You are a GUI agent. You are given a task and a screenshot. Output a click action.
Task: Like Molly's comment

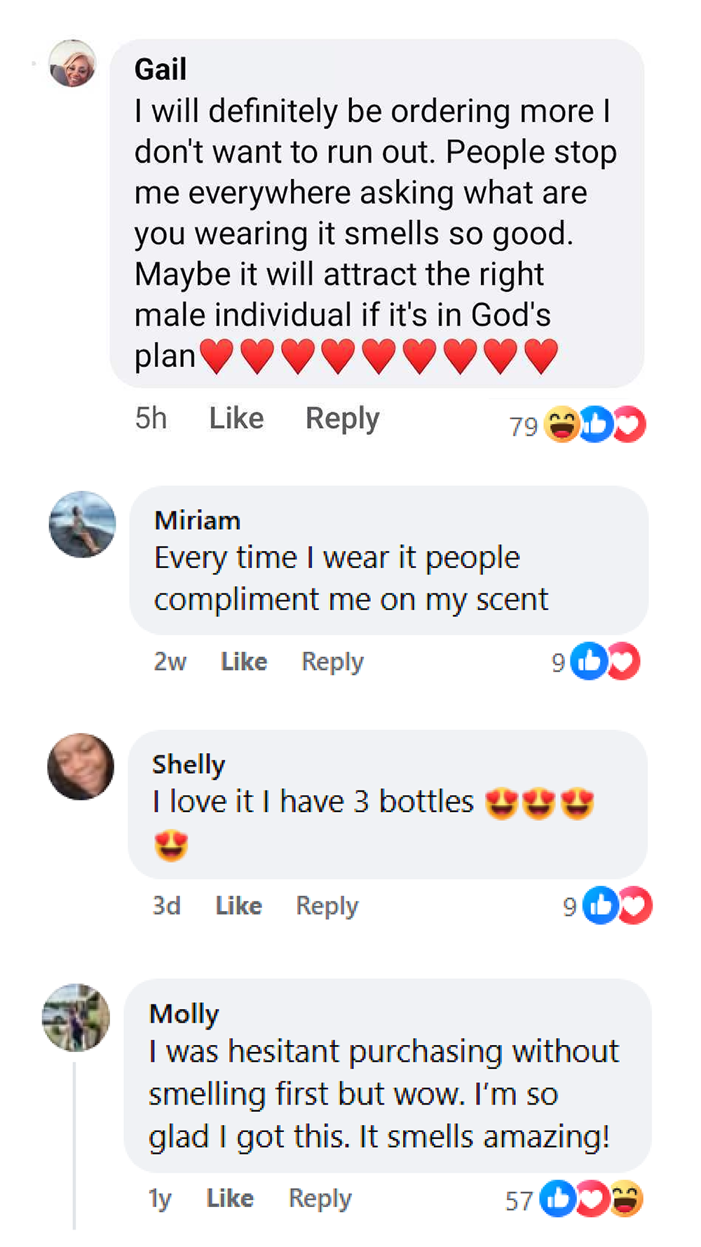pyautogui.click(x=230, y=1198)
